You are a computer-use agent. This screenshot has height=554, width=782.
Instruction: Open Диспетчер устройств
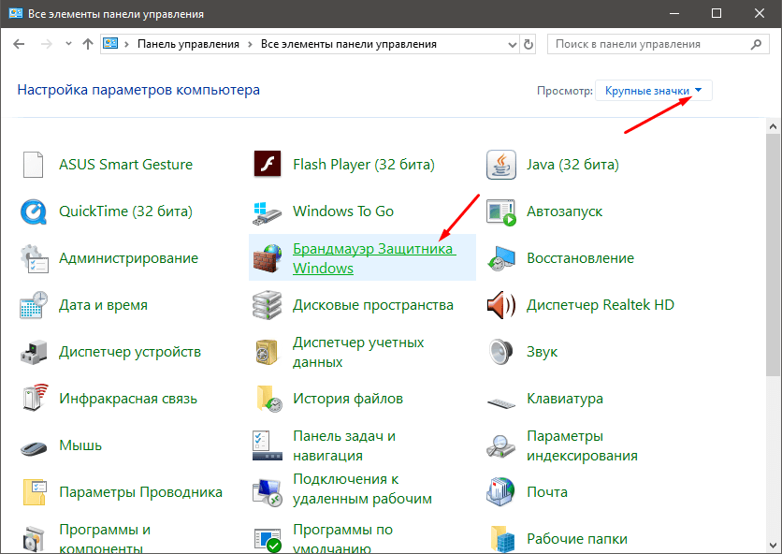[x=124, y=351]
